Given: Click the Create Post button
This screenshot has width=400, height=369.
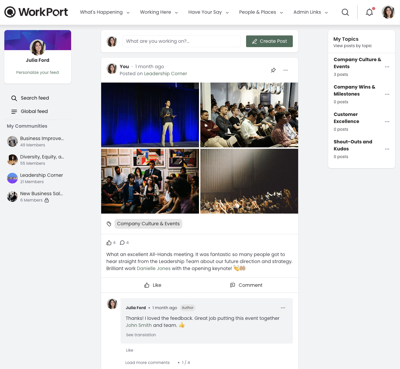Looking at the screenshot, I should pos(269,41).
